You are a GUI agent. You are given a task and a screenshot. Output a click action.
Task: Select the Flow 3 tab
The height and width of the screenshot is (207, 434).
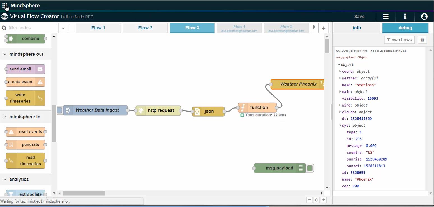192,28
